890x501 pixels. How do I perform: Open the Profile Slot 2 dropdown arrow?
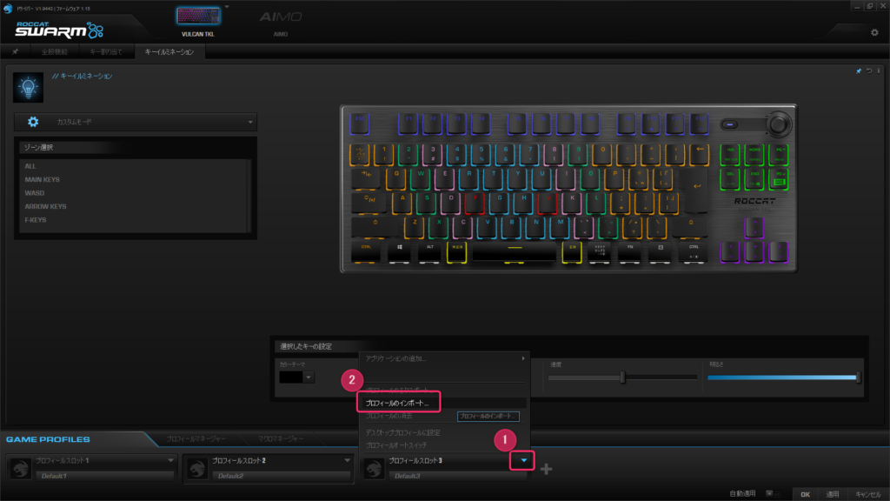pyautogui.click(x=347, y=461)
